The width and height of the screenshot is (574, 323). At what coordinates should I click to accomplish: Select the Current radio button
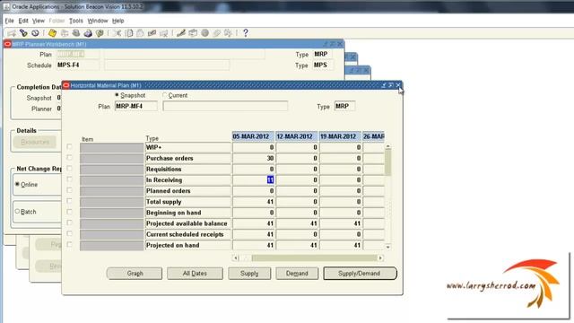tap(165, 95)
